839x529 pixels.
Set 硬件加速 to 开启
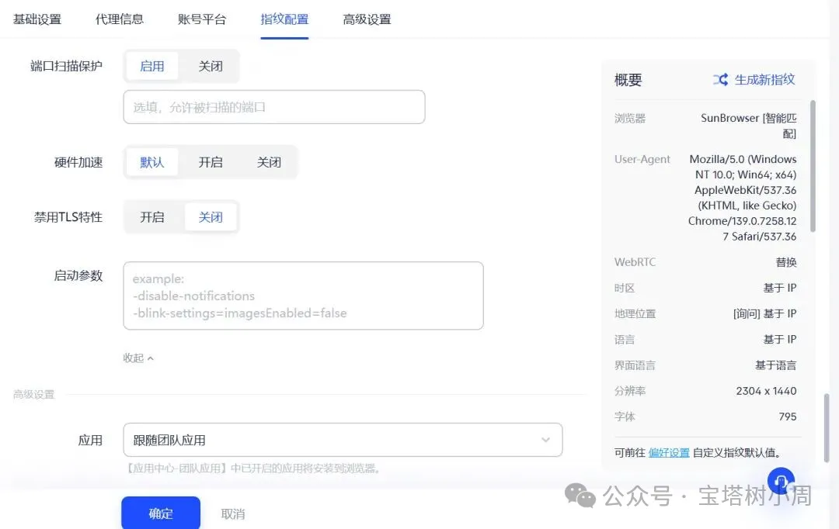(211, 163)
